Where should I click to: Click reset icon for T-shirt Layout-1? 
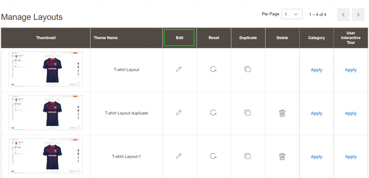pos(213,156)
